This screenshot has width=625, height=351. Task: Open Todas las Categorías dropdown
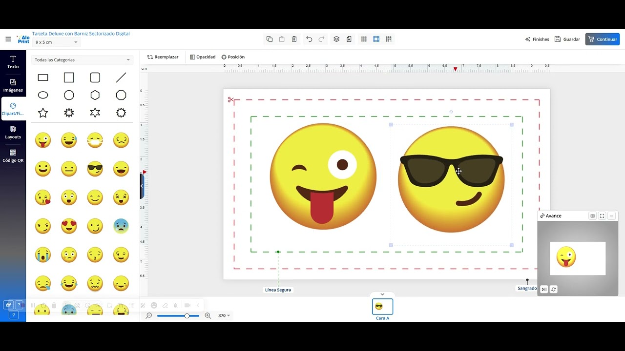point(82,60)
